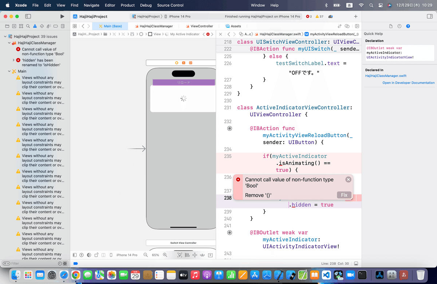Expand the 'hidden' has been renamed issue
The width and height of the screenshot is (437, 284).
[x=13, y=60]
